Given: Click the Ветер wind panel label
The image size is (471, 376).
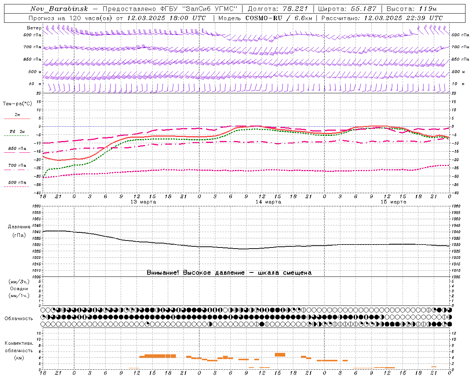Looking at the screenshot, I should 34,28.
